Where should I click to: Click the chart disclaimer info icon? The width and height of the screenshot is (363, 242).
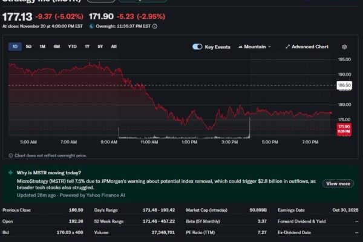10,155
